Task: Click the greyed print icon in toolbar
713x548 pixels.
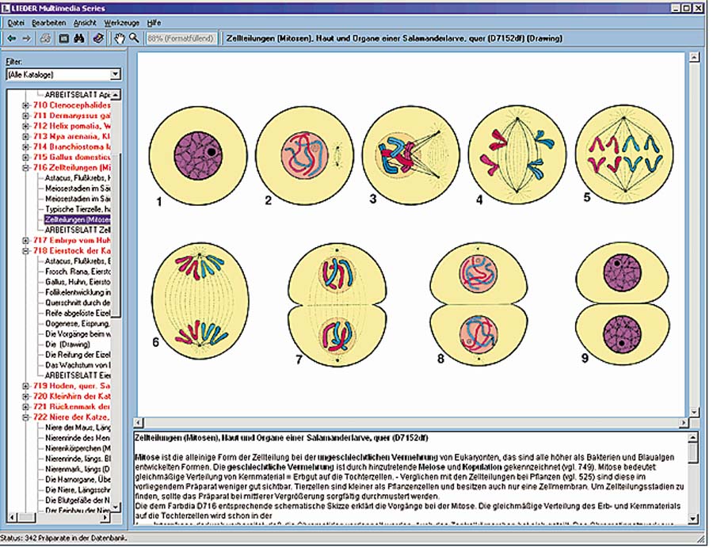Action: pyautogui.click(x=45, y=39)
